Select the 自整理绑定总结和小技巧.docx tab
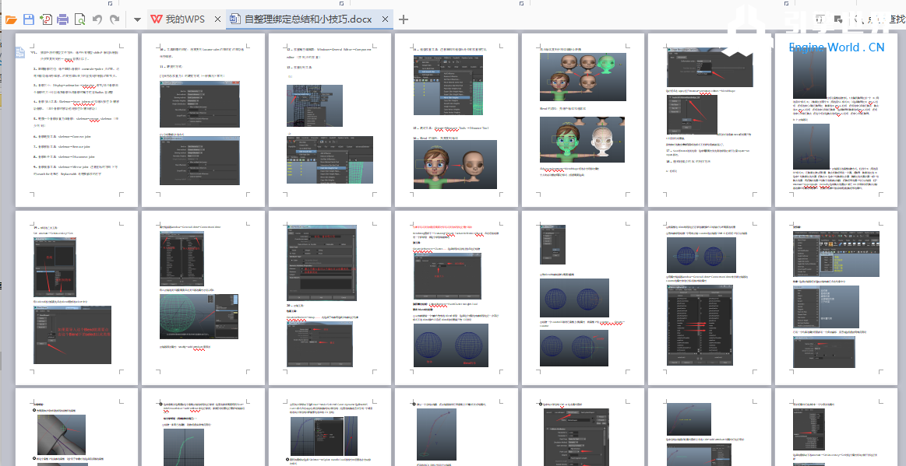 click(x=308, y=19)
